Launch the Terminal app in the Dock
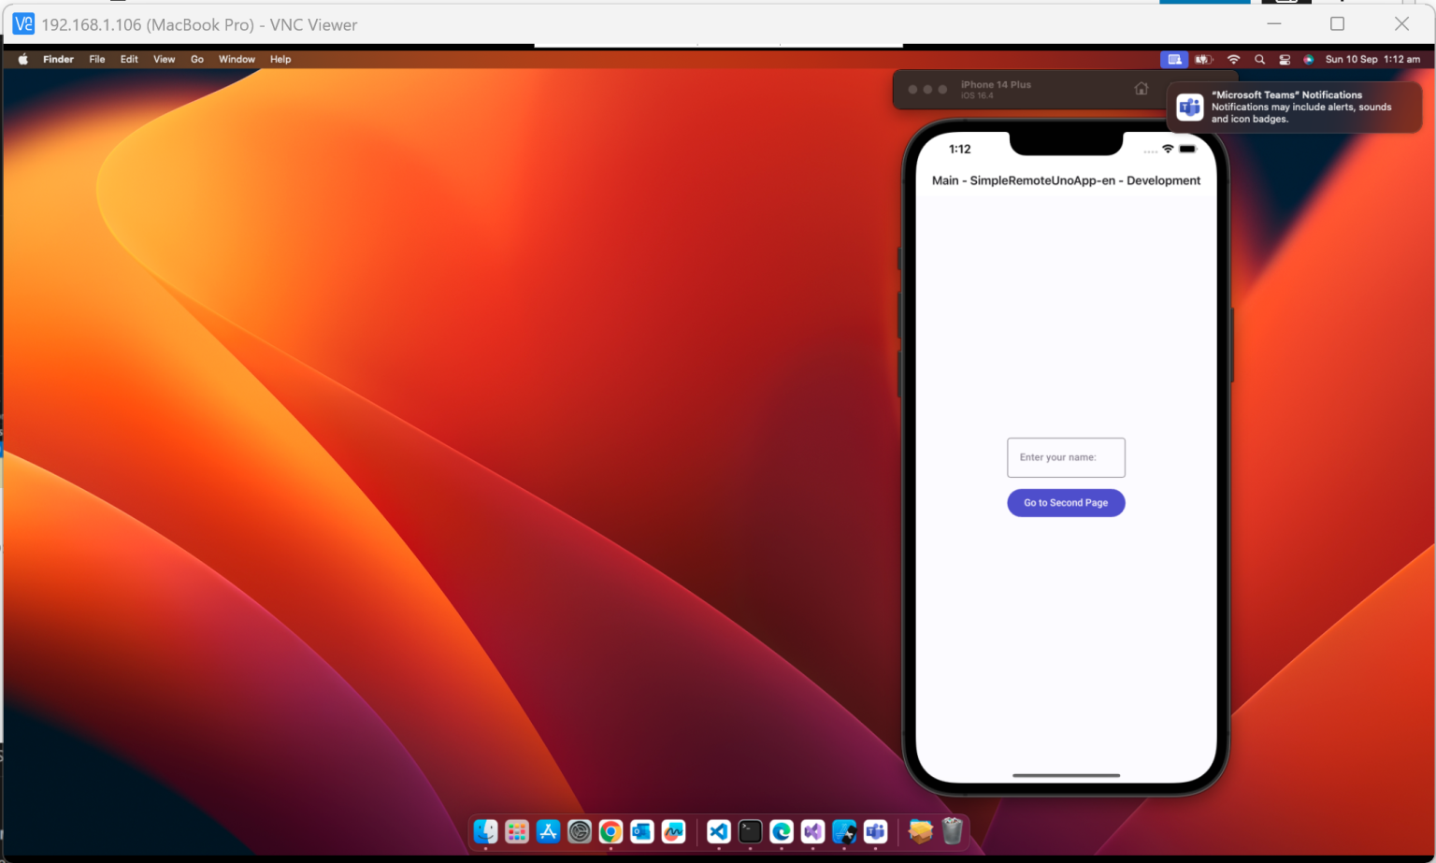The height and width of the screenshot is (863, 1436). [x=750, y=831]
